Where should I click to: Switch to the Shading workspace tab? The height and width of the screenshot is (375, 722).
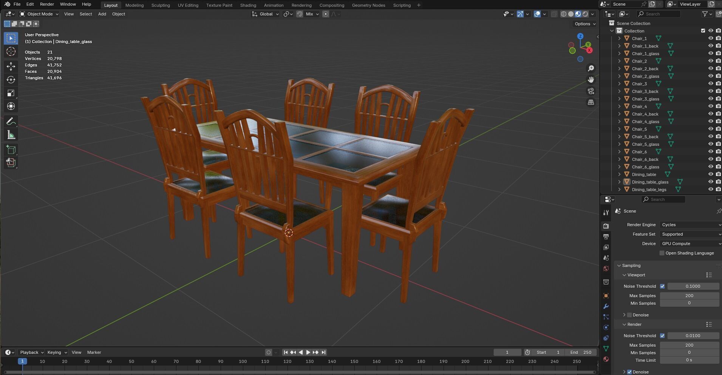point(248,5)
